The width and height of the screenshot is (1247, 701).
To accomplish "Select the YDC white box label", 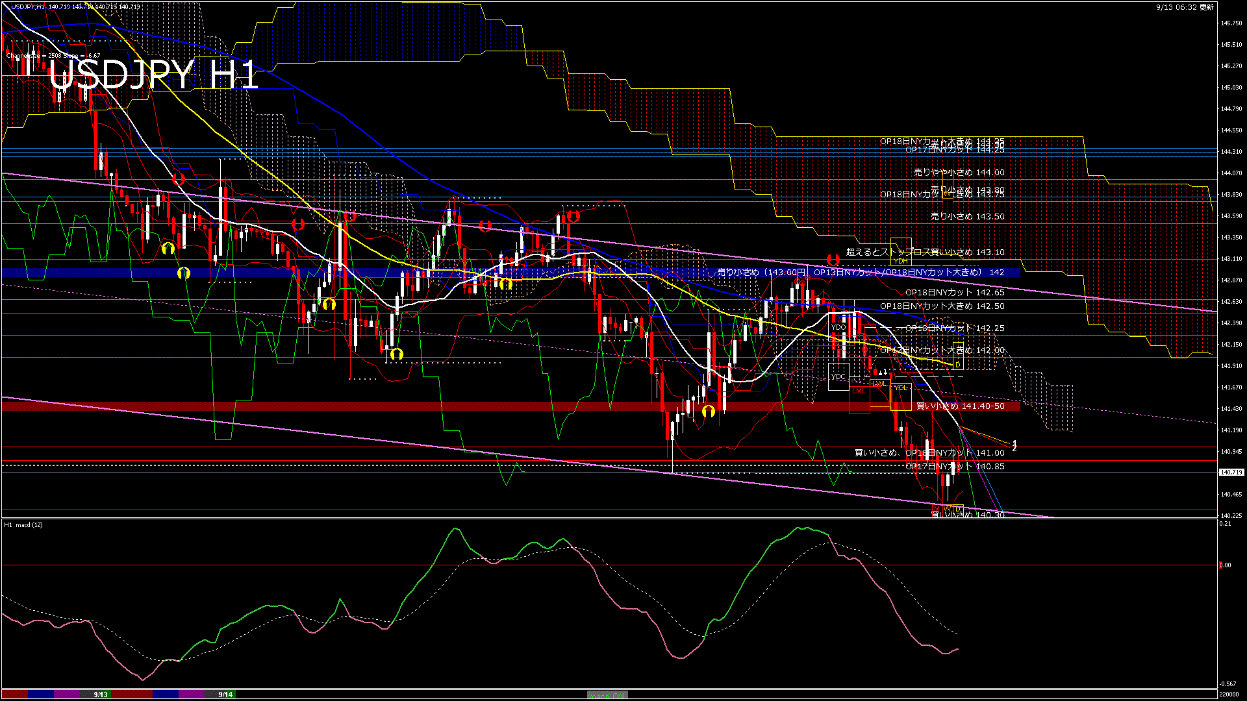I will (x=838, y=376).
